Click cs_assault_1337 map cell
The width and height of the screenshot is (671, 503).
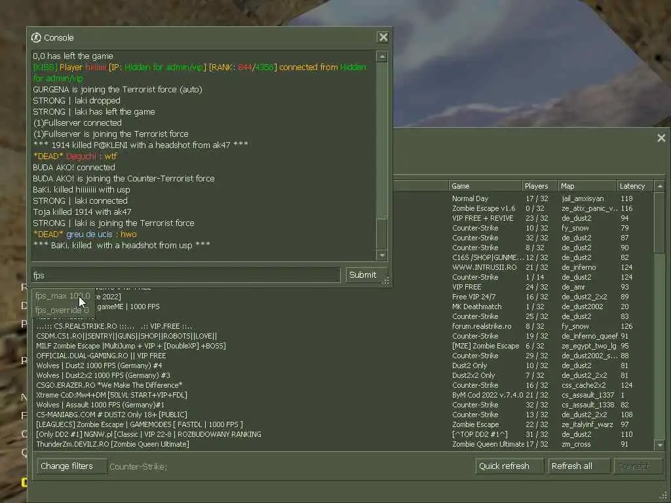coord(588,395)
